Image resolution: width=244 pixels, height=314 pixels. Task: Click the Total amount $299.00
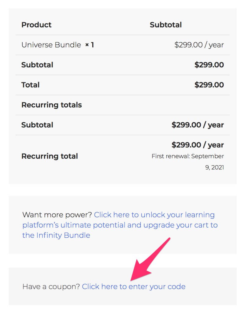tap(209, 85)
